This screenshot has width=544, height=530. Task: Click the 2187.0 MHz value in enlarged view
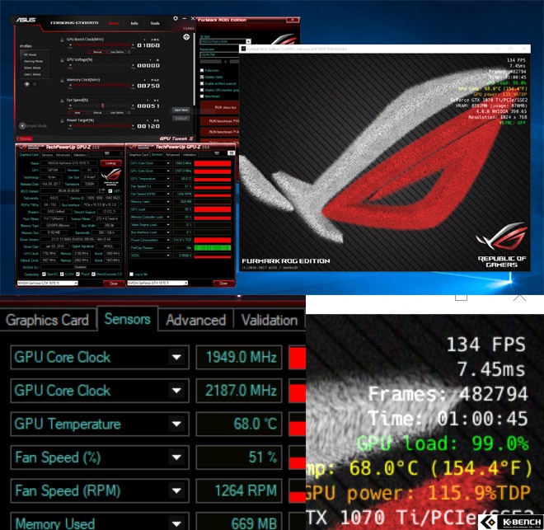[x=239, y=391]
